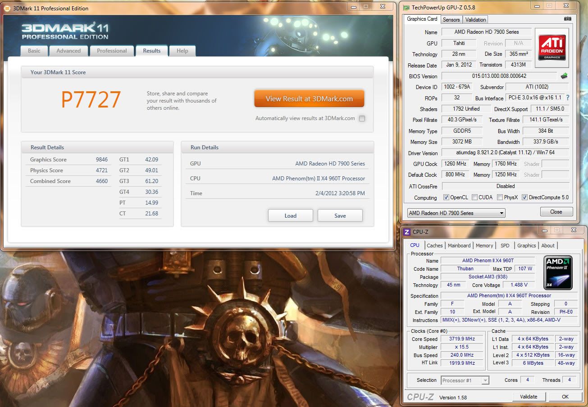Toggle the PhysX checkbox in GPU-Z
Screen dimensions: 588x407
point(500,197)
